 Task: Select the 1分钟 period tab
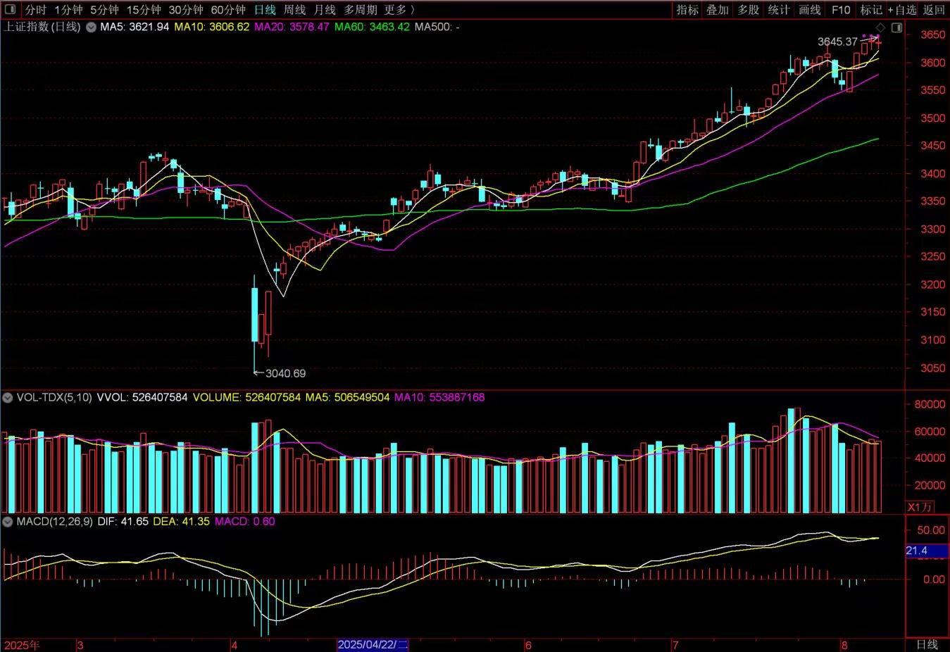tap(68, 10)
